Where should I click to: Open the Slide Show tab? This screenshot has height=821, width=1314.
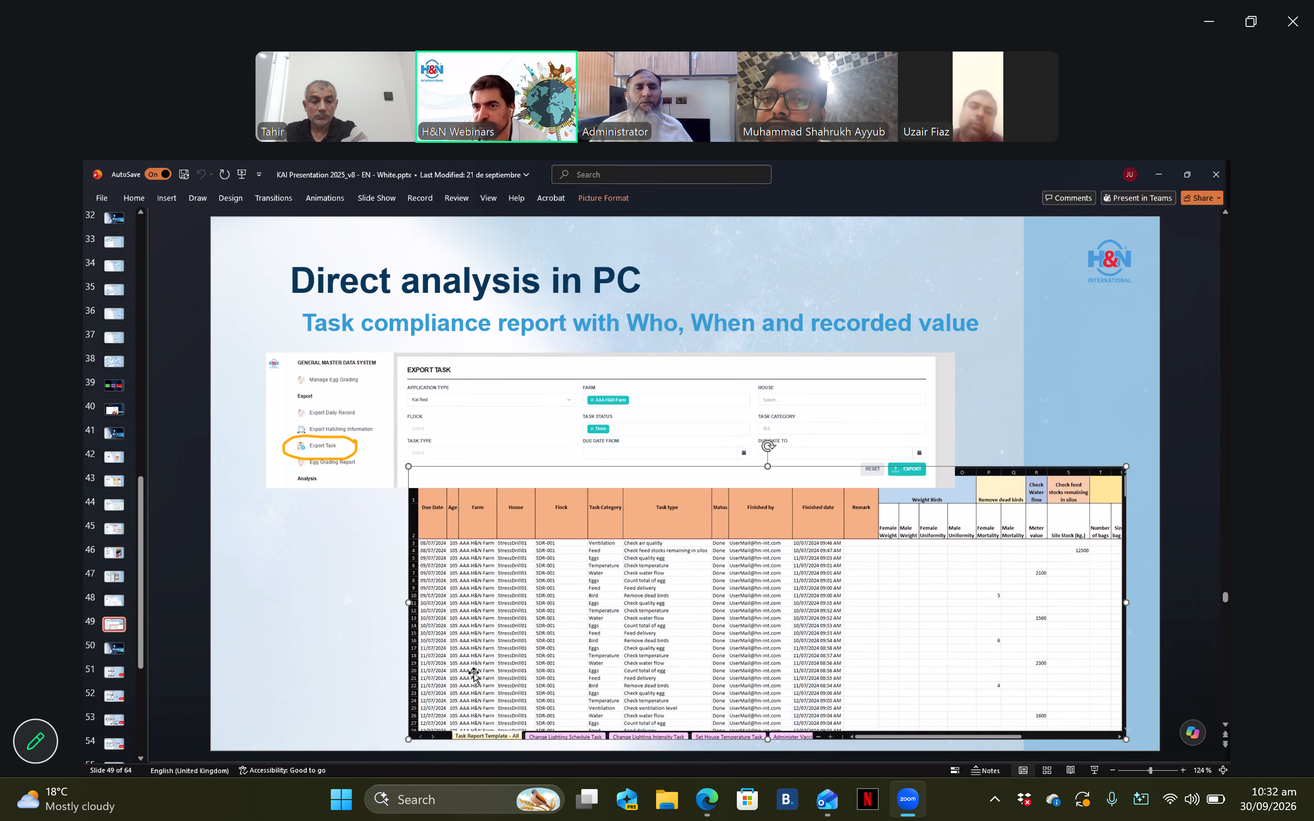(x=376, y=197)
